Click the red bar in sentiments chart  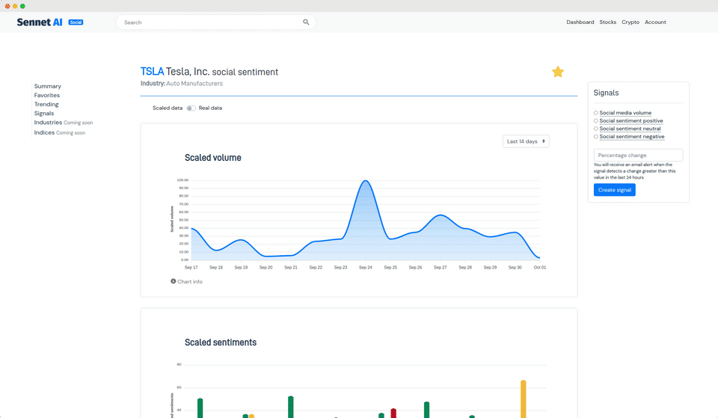coord(393,413)
